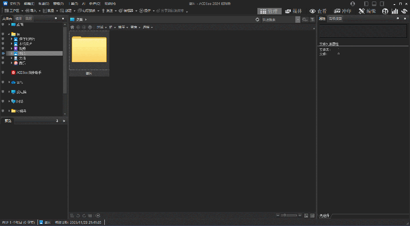Switch to the 日历 (Calendar) tab

click(x=28, y=19)
